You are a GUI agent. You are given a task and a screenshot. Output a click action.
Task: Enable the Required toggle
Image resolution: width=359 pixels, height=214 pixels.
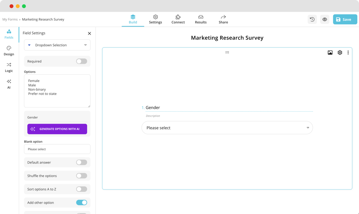(x=81, y=61)
